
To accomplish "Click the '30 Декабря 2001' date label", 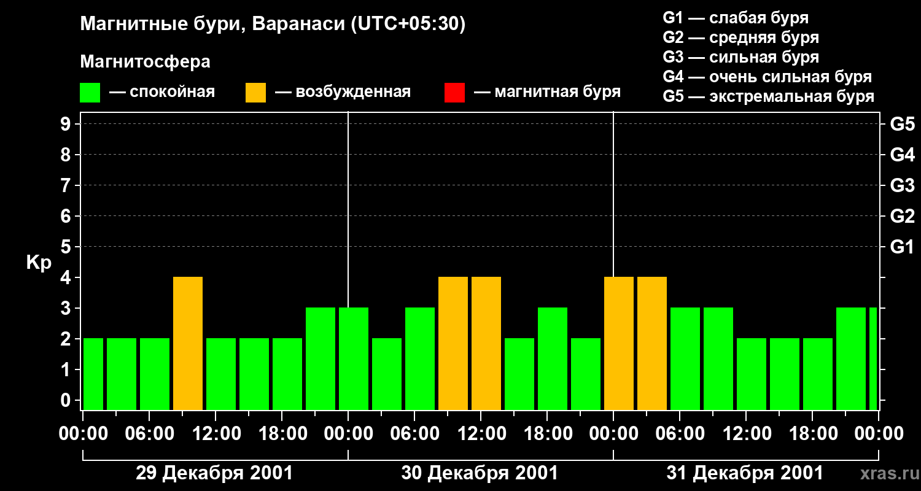I will [x=480, y=473].
